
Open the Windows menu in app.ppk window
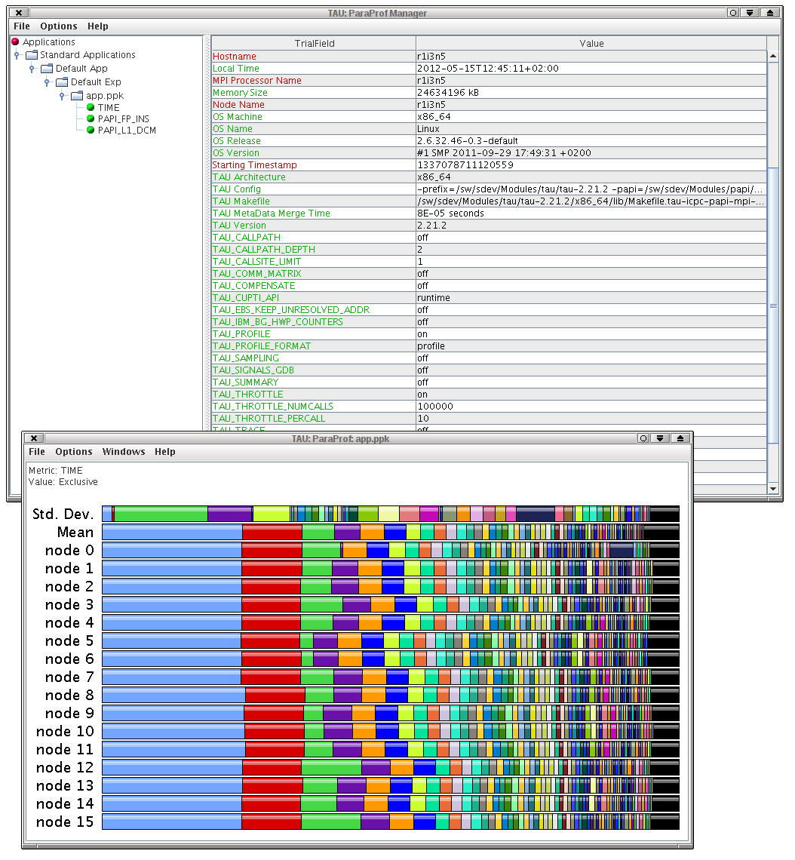pyautogui.click(x=124, y=452)
